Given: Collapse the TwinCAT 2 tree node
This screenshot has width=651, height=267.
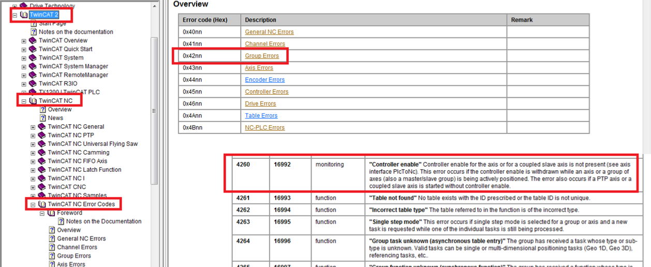Looking at the screenshot, I should (x=14, y=15).
